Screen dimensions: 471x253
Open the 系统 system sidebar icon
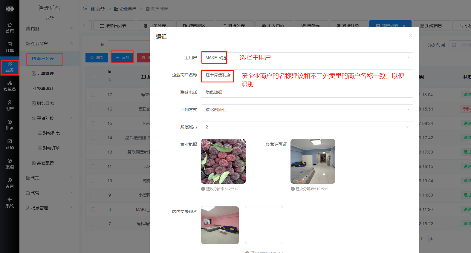(x=10, y=203)
